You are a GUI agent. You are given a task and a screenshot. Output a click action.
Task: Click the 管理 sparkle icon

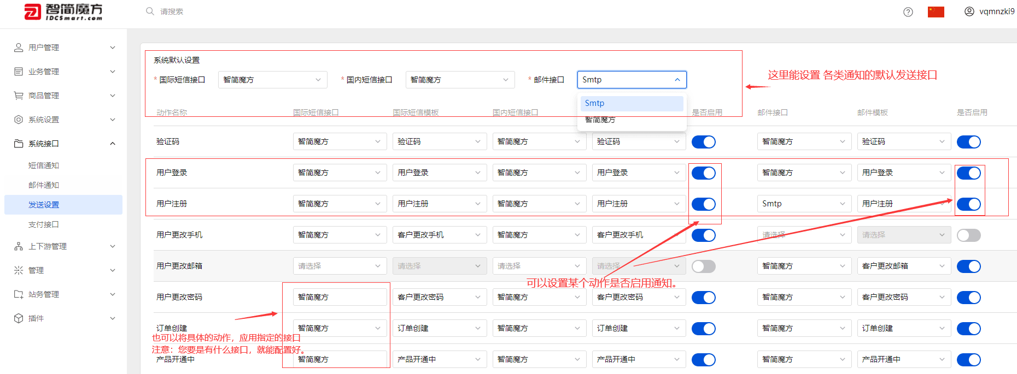(x=19, y=270)
